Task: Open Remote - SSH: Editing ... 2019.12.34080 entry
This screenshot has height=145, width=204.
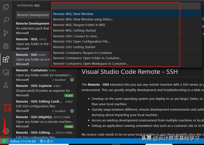Action: (44, 134)
